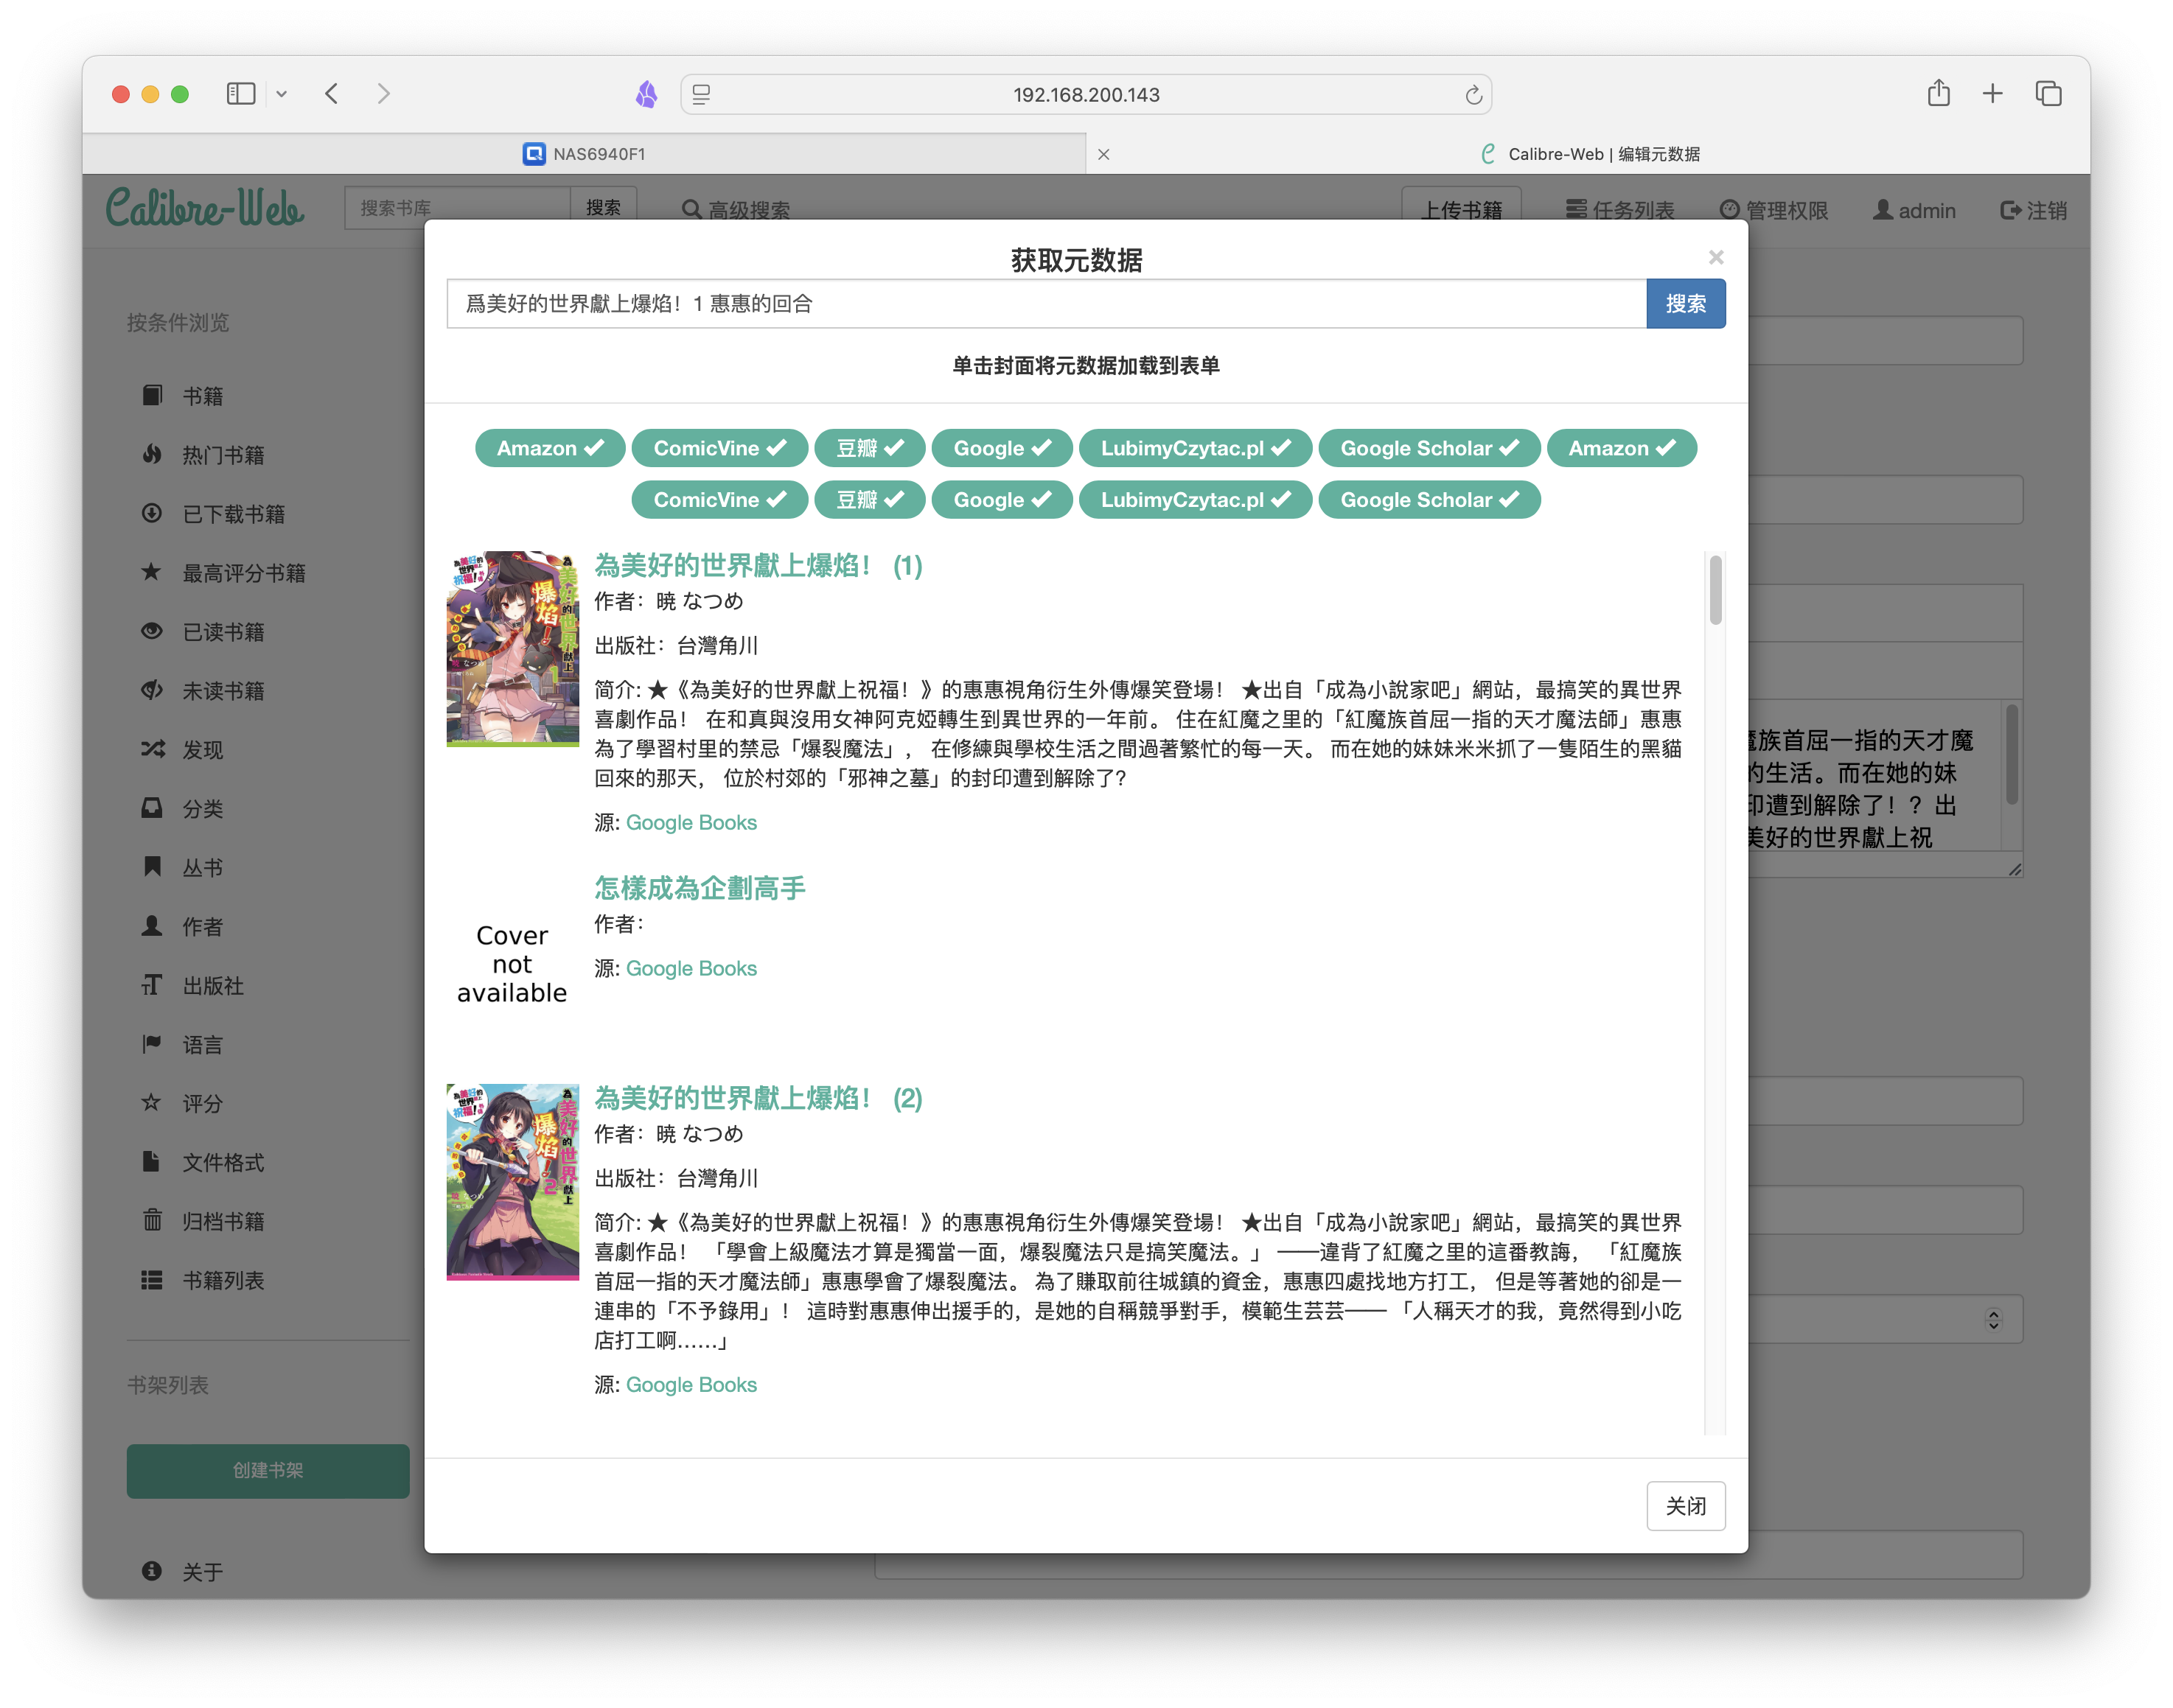Toggle the second-row LubimyCzytac.pl provider pill

pyautogui.click(x=1196, y=500)
